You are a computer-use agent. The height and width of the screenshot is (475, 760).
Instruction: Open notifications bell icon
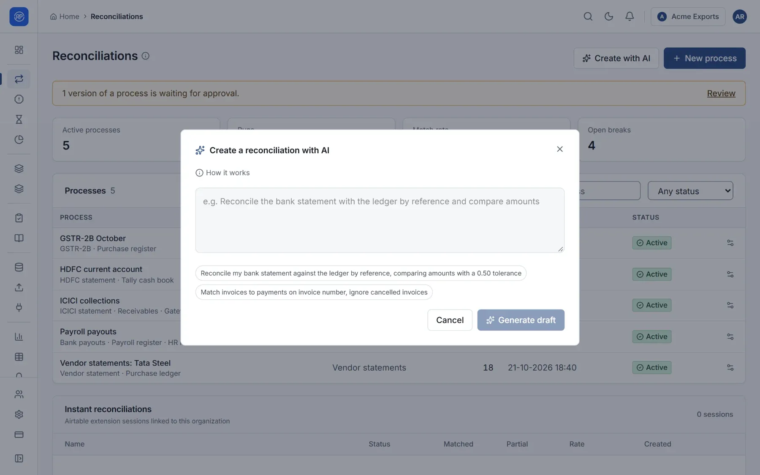[629, 16]
